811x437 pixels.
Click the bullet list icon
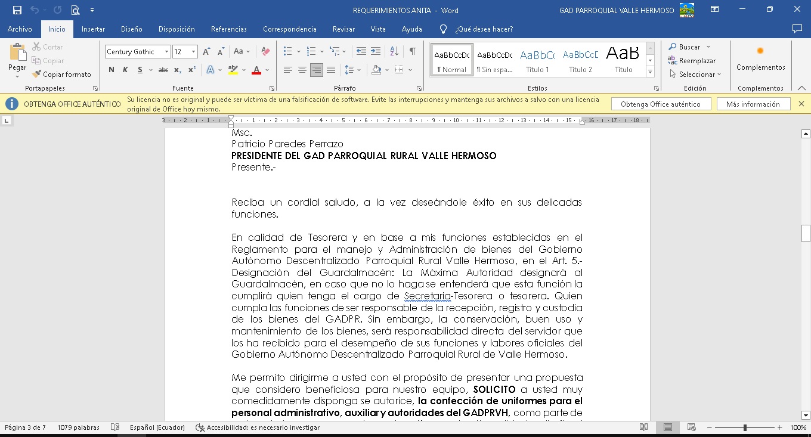pos(288,52)
